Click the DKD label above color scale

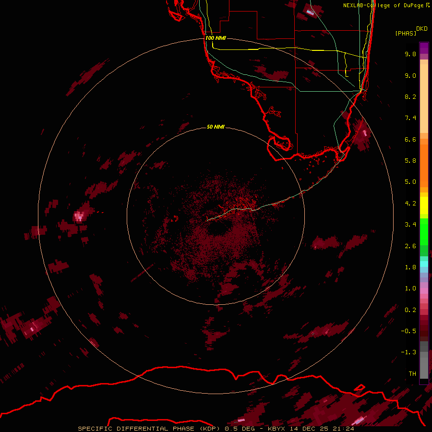[421, 29]
